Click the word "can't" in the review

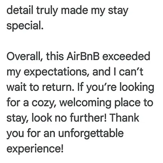[131, 72]
